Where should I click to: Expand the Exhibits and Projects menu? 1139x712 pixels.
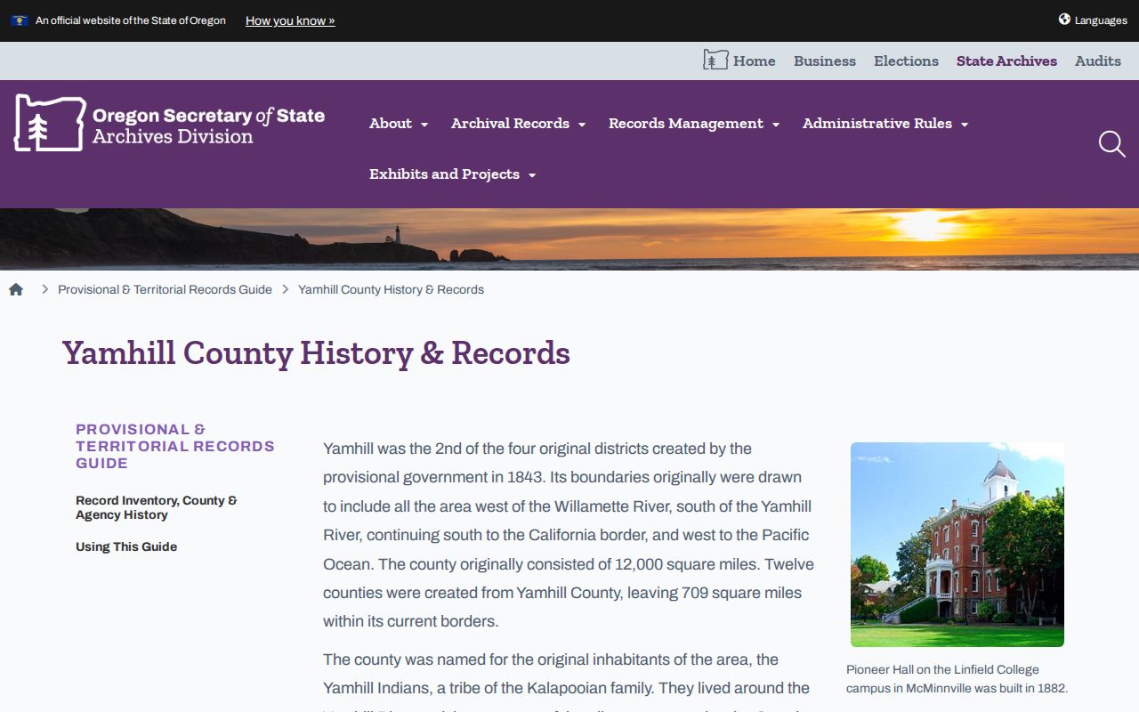point(452,174)
